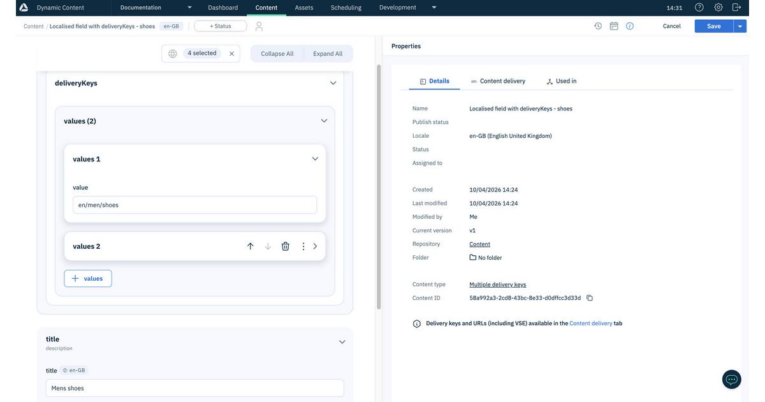Select the Details properties tab

coord(435,81)
